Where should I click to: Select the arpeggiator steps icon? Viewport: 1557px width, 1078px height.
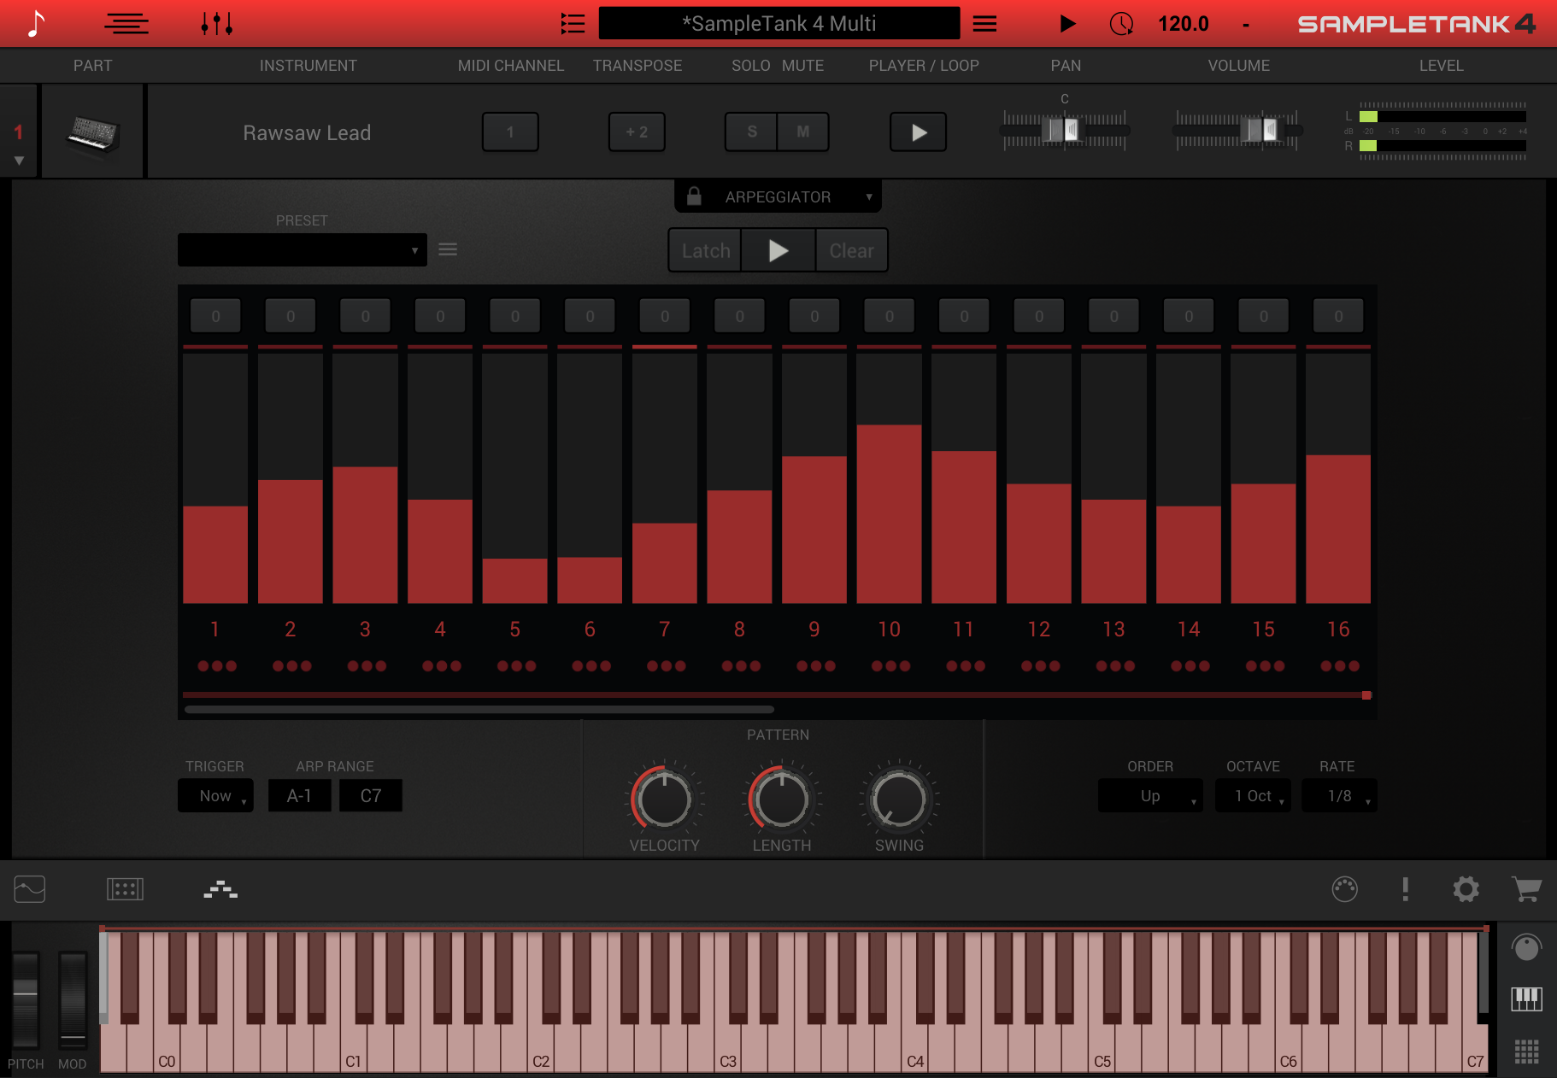click(x=220, y=889)
